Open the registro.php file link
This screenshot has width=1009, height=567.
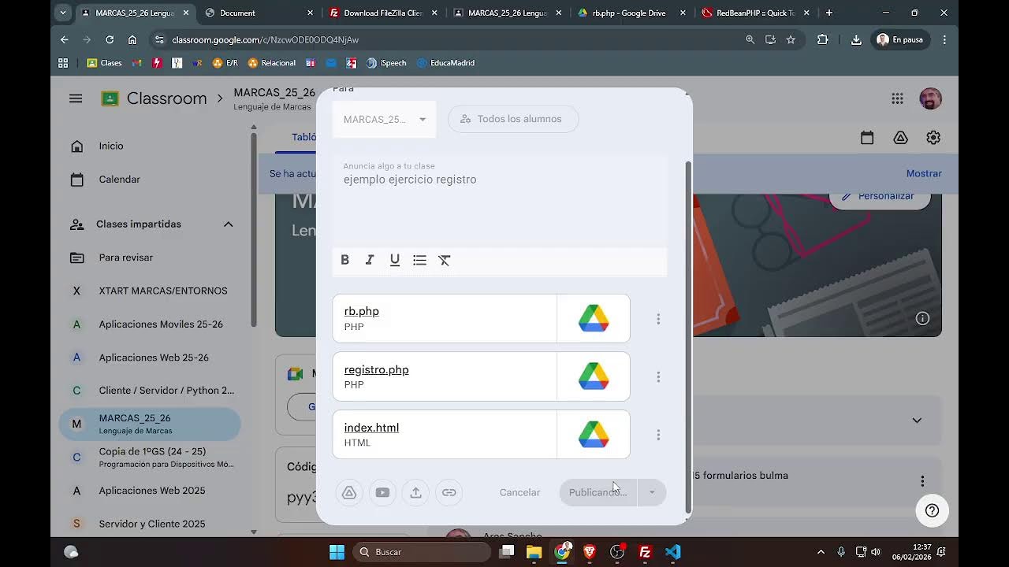(377, 369)
